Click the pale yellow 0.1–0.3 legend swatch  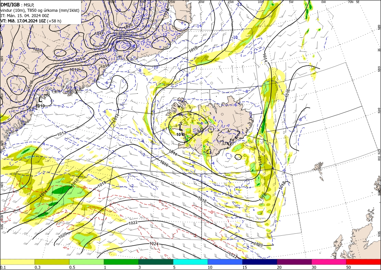click(x=17, y=262)
